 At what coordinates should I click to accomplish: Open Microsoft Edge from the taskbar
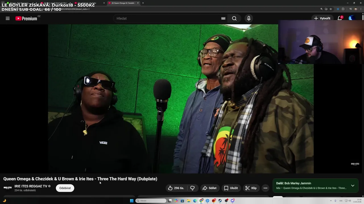(x=195, y=201)
